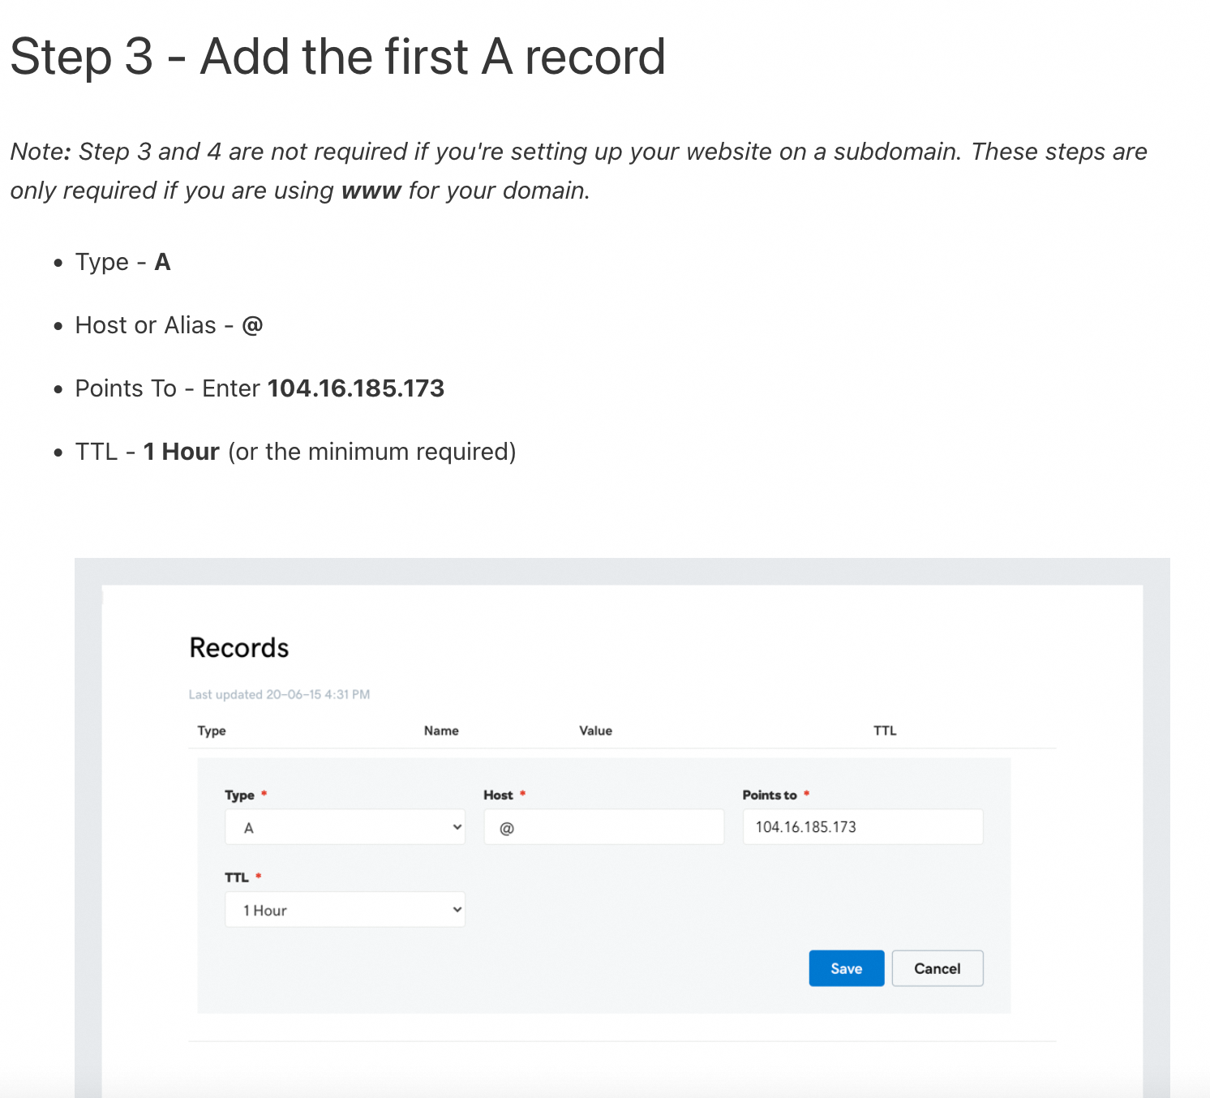This screenshot has height=1098, width=1210.
Task: Click the Last updated timestamp text
Action: coord(279,695)
